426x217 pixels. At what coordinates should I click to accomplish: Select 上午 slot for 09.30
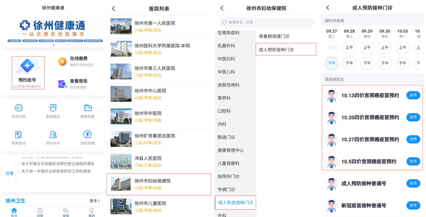pyautogui.click(x=384, y=48)
